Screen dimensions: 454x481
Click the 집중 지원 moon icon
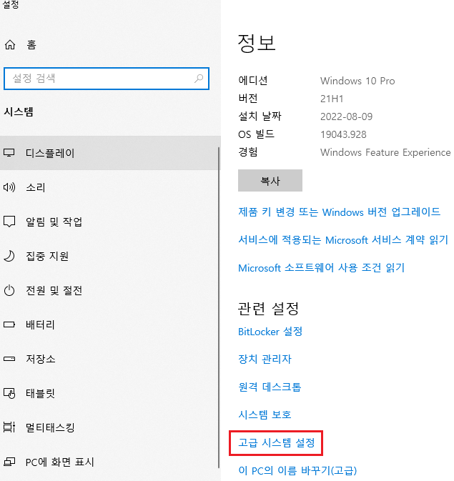[9, 256]
